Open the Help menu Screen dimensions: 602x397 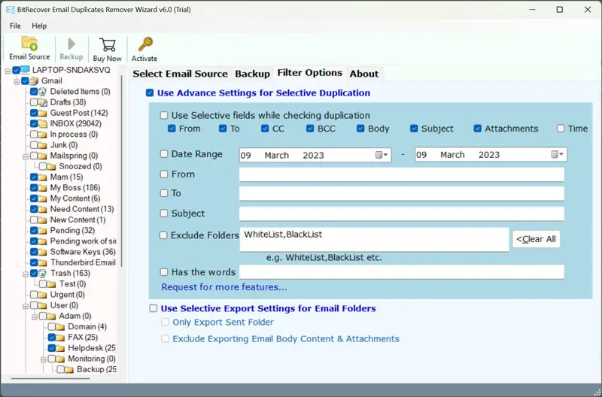coord(39,26)
